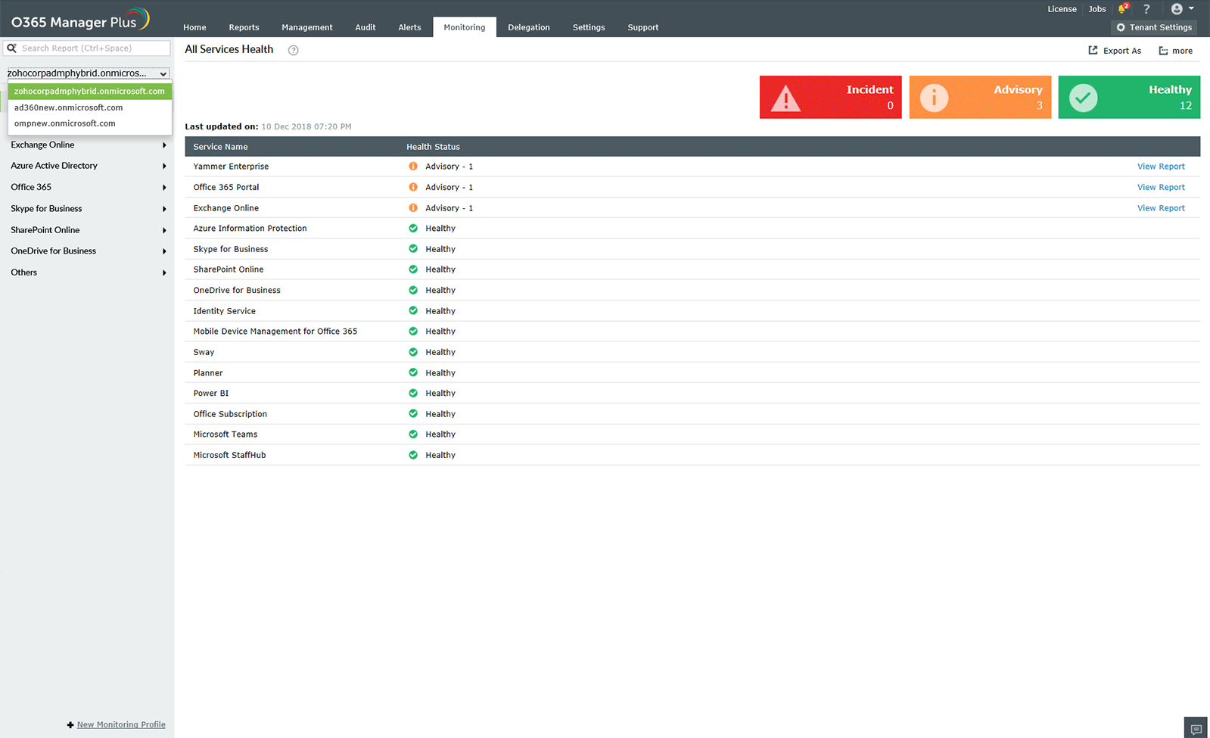Click the Service Name column header
The image size is (1210, 738).
point(220,147)
